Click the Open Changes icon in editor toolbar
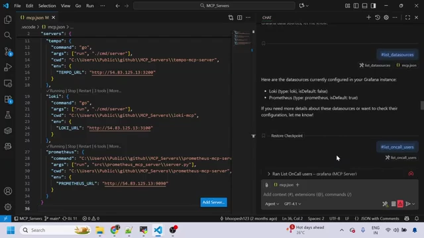424x238 pixels. click(x=231, y=18)
